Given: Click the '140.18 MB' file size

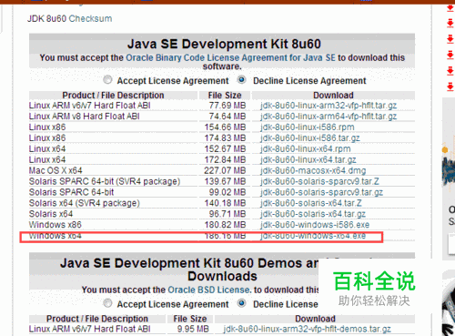Looking at the screenshot, I should point(225,203).
